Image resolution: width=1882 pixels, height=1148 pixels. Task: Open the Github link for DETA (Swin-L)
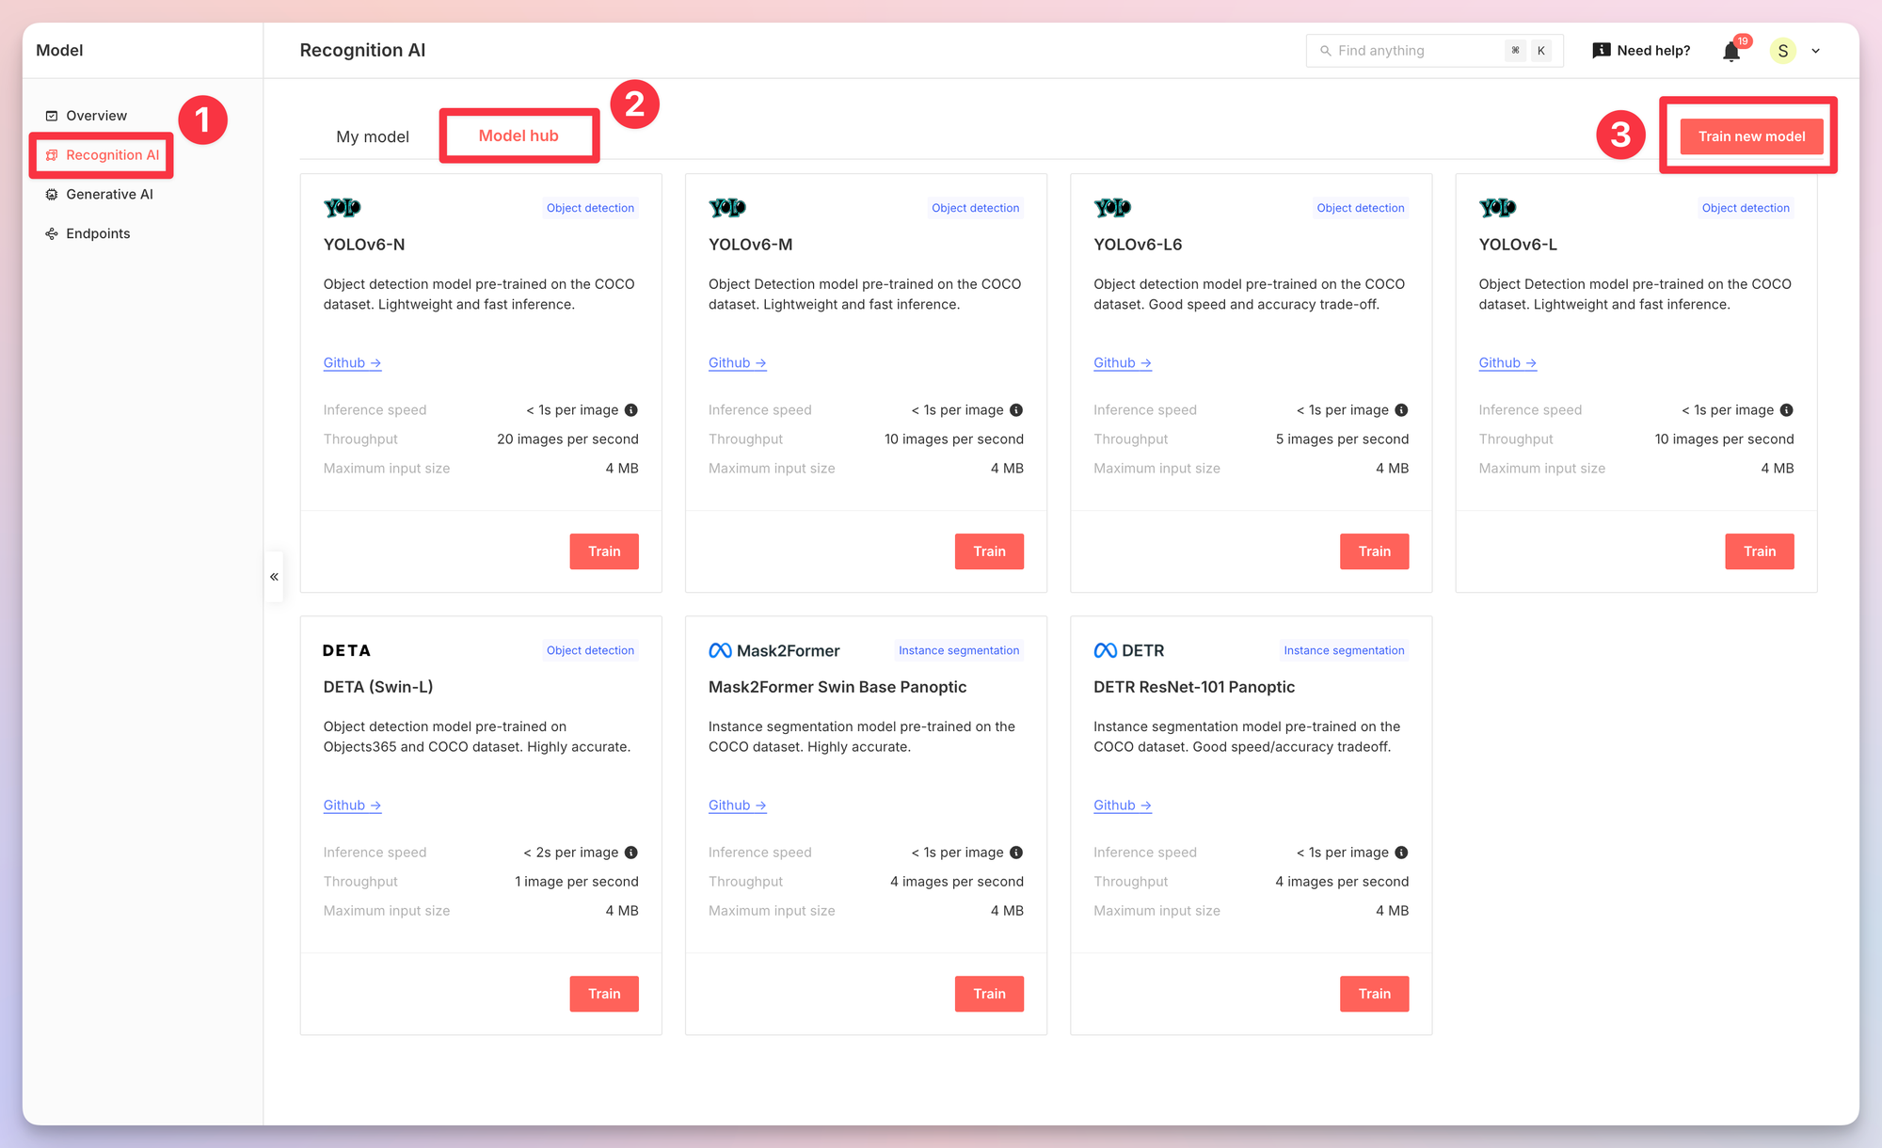point(352,805)
